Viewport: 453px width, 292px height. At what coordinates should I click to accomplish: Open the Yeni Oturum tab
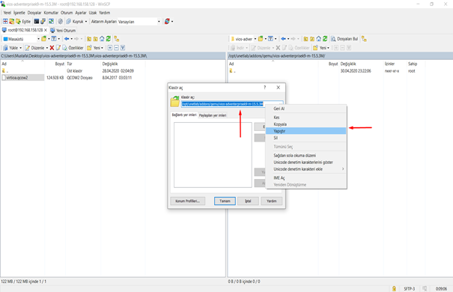[x=63, y=30]
